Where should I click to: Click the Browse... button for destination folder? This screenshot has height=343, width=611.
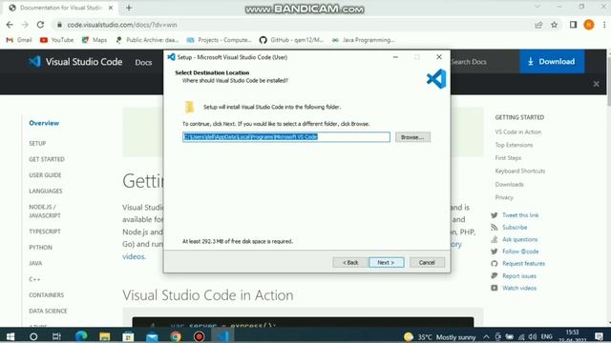coord(412,137)
